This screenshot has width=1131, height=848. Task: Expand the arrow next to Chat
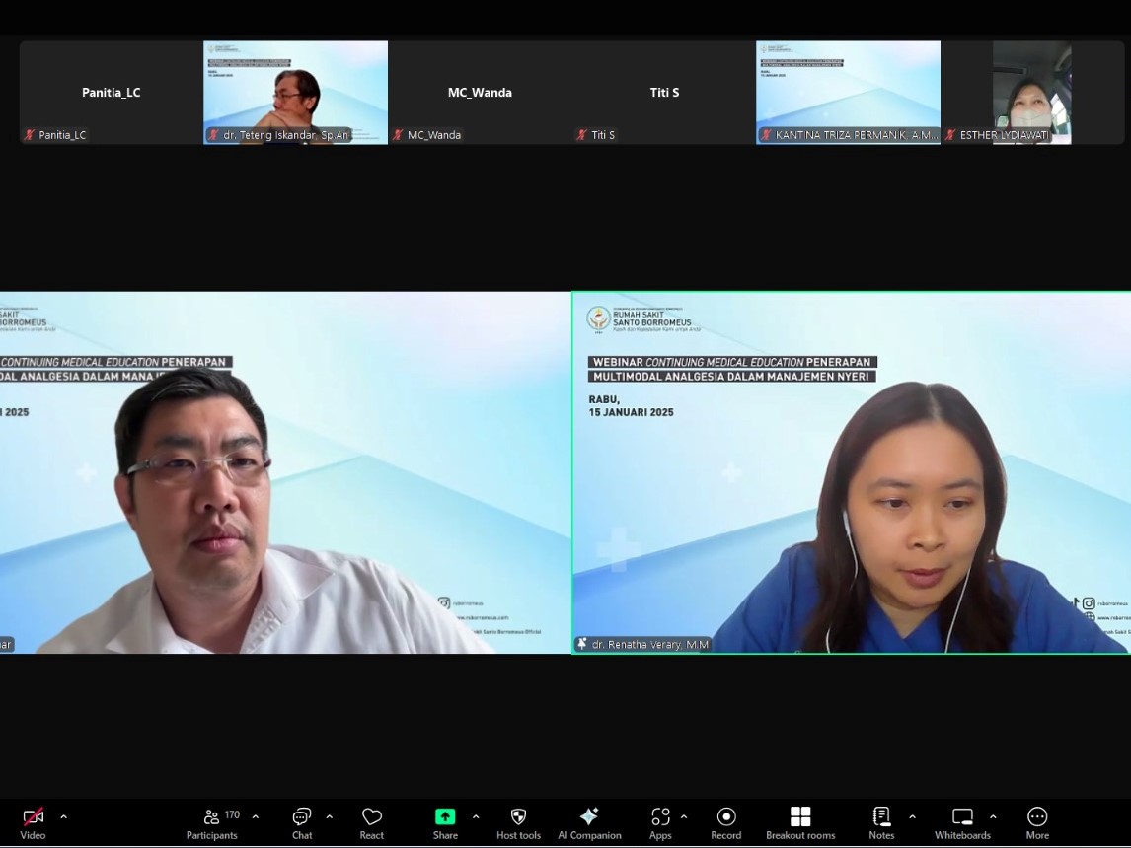(x=330, y=816)
